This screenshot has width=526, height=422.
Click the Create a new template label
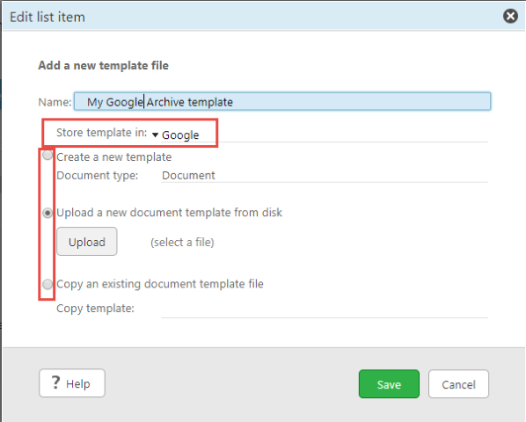[114, 156]
